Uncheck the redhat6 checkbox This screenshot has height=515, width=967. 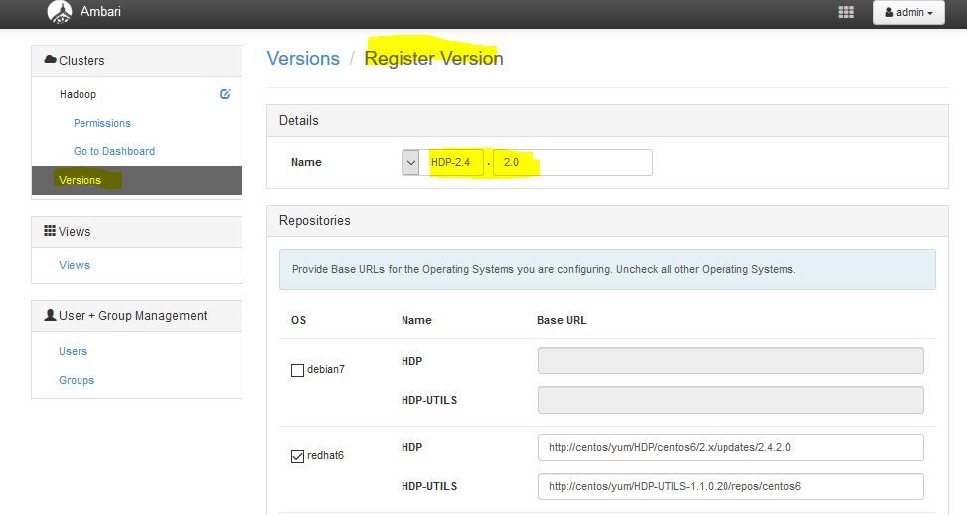click(x=297, y=456)
